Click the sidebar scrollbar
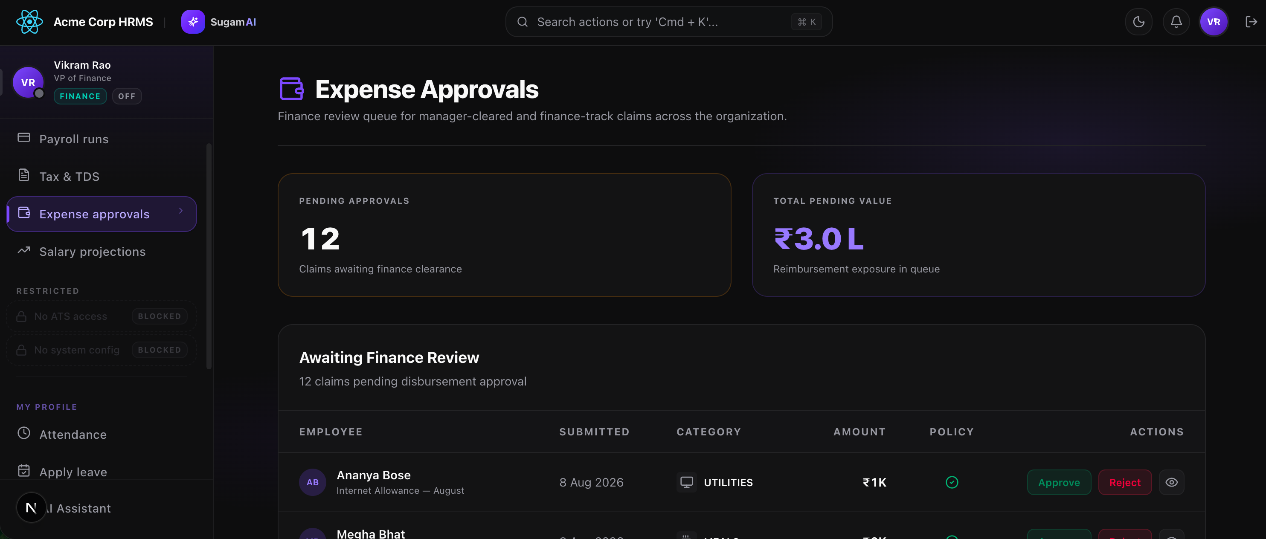 tap(209, 255)
